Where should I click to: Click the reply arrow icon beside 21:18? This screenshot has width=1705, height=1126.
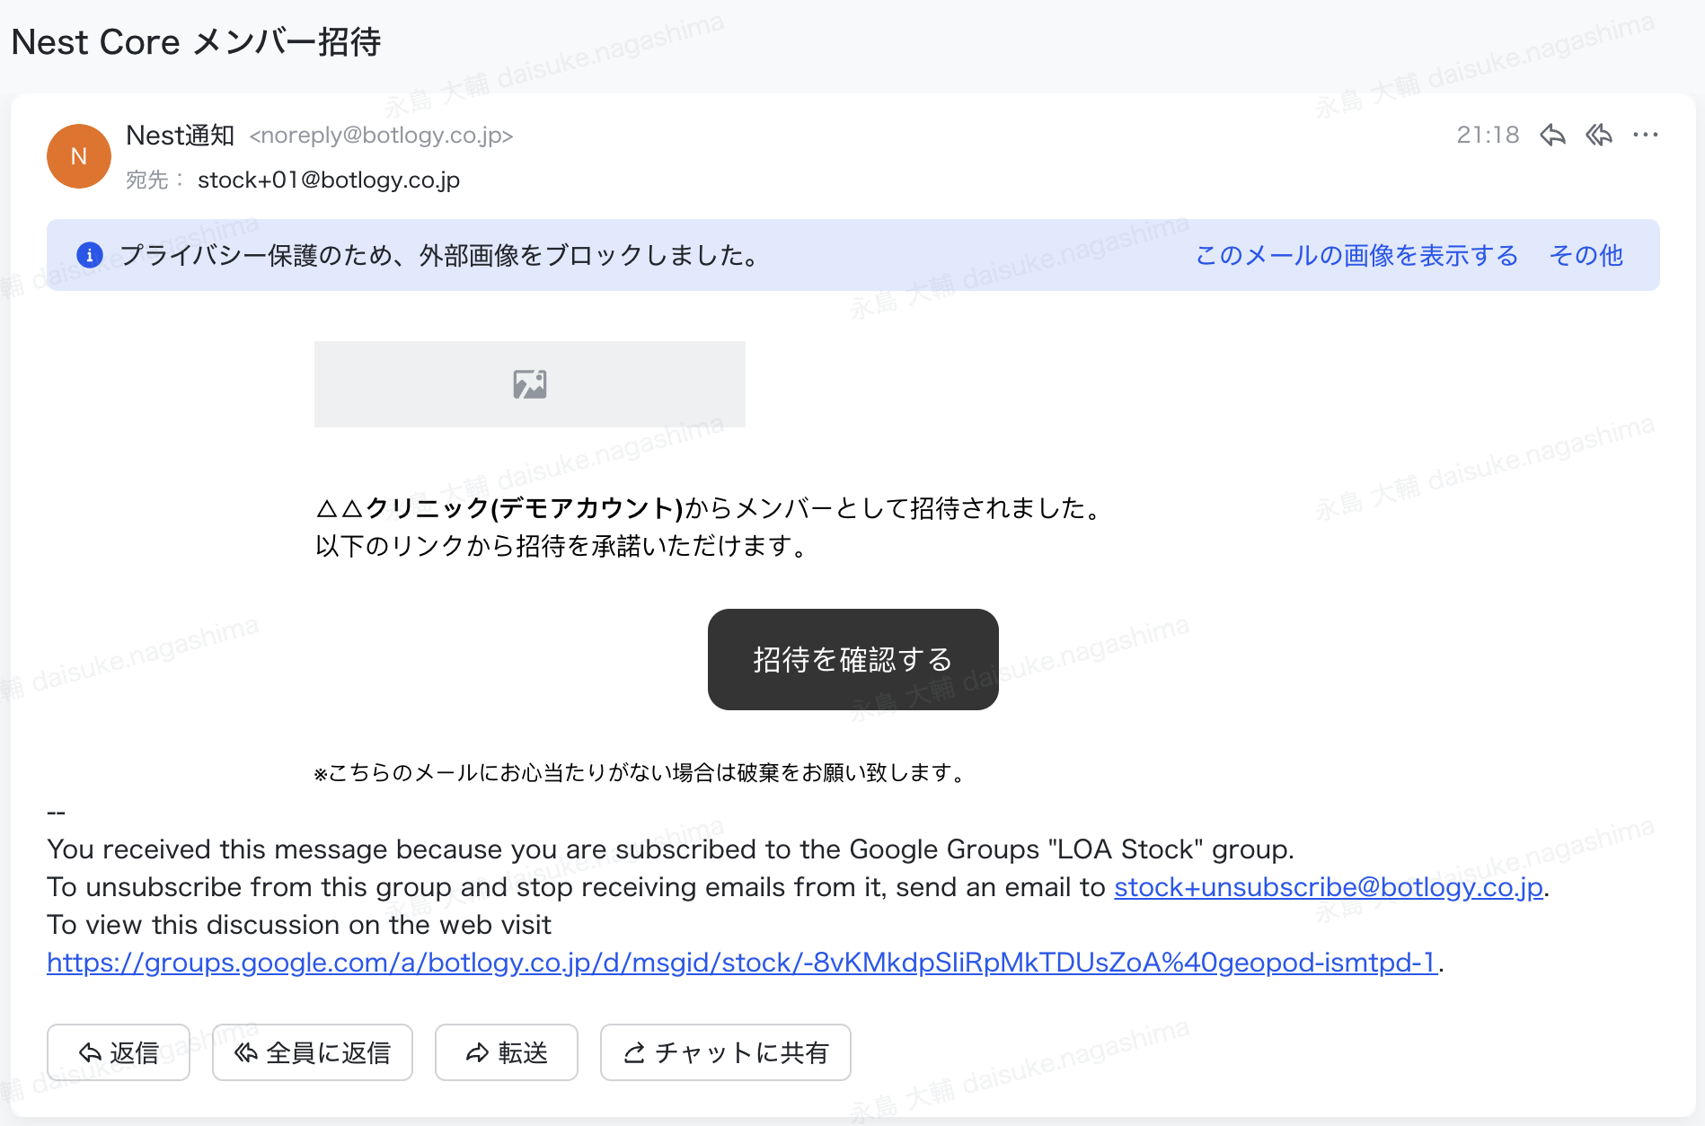tap(1552, 135)
